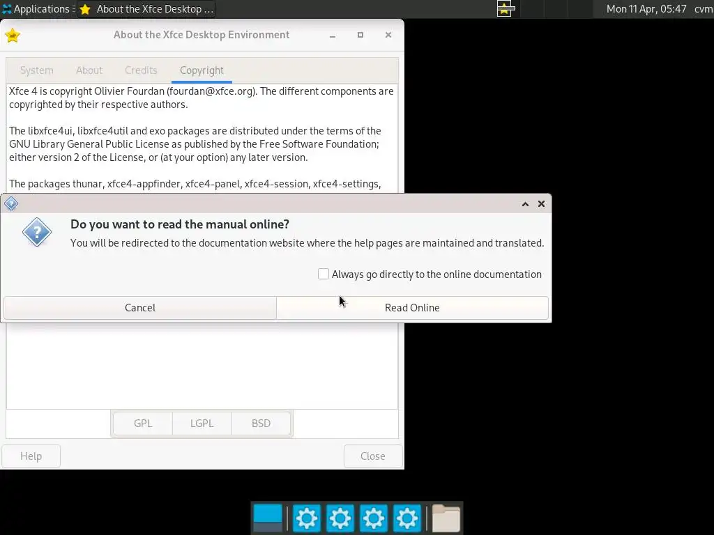
Task: Show the GPL license text
Action: point(143,423)
